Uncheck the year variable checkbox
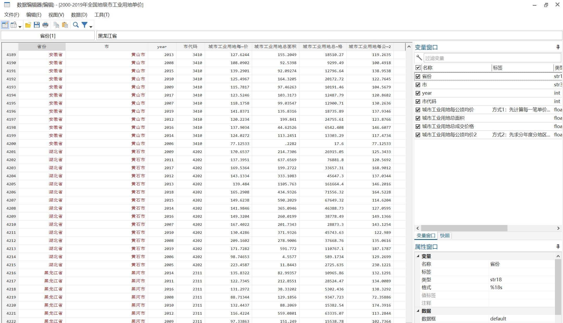The image size is (563, 323). (418, 93)
